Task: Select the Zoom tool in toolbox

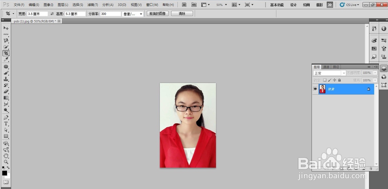Action: (6, 162)
